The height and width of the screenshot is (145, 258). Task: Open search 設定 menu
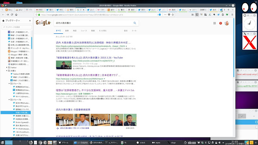[x=126, y=31]
